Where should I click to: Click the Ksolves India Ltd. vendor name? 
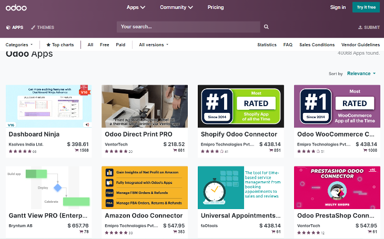(x=26, y=144)
